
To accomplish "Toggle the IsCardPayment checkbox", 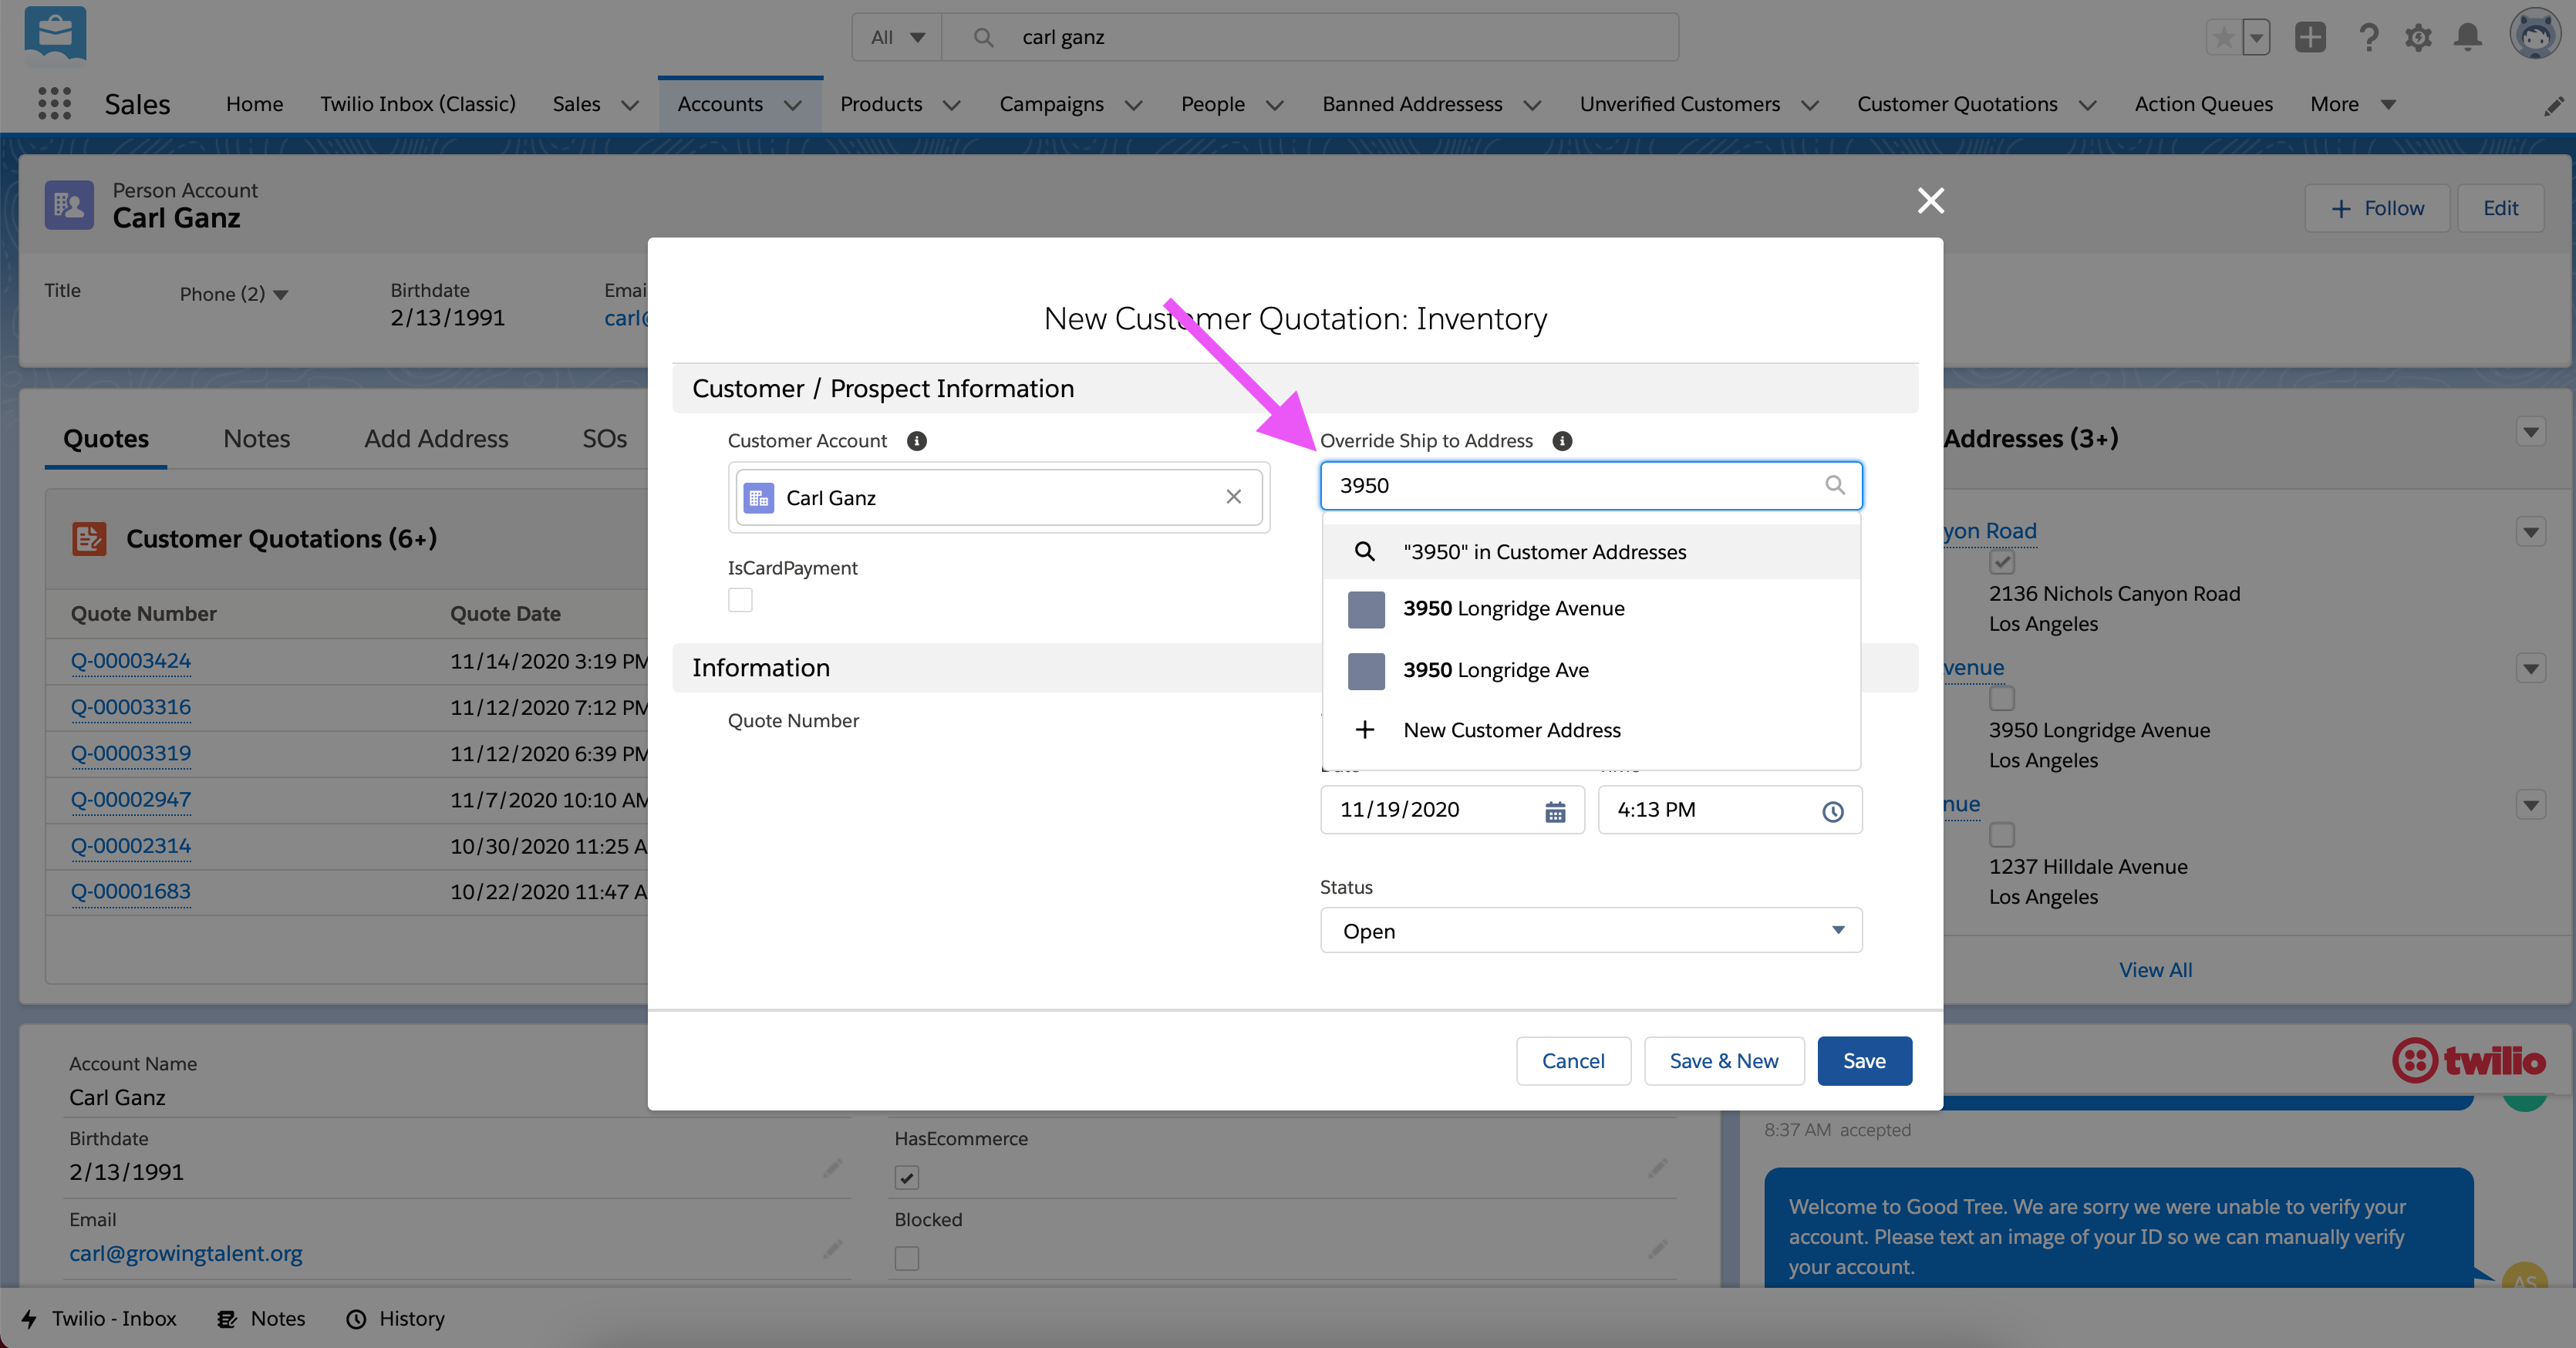I will pos(740,600).
